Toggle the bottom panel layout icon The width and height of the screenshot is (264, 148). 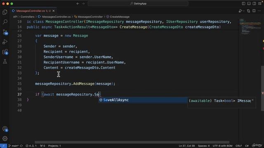pos(249,4)
